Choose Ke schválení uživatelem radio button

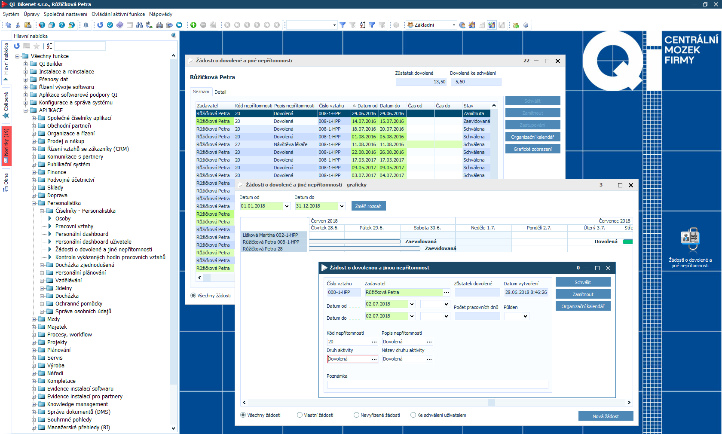(413, 415)
